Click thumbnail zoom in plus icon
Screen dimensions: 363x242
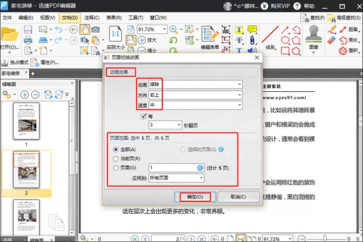[25, 94]
